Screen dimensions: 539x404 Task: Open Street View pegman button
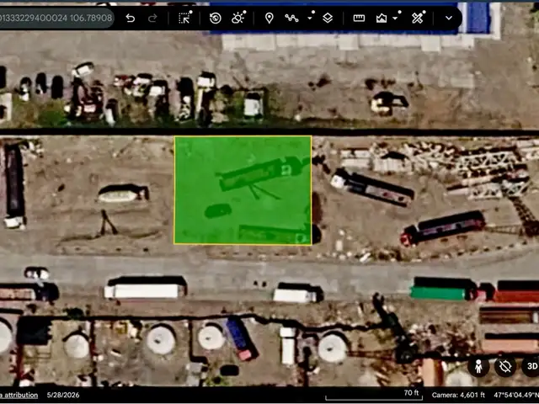coord(478,367)
